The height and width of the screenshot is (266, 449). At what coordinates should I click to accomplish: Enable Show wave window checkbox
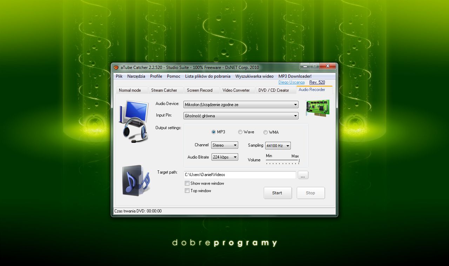pyautogui.click(x=205, y=183)
